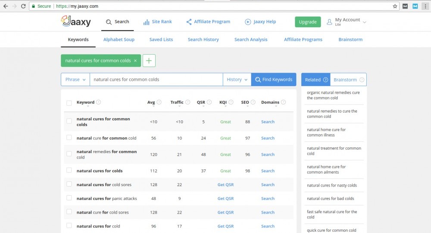
Task: Click the Jaaxy logo
Action: (76, 21)
